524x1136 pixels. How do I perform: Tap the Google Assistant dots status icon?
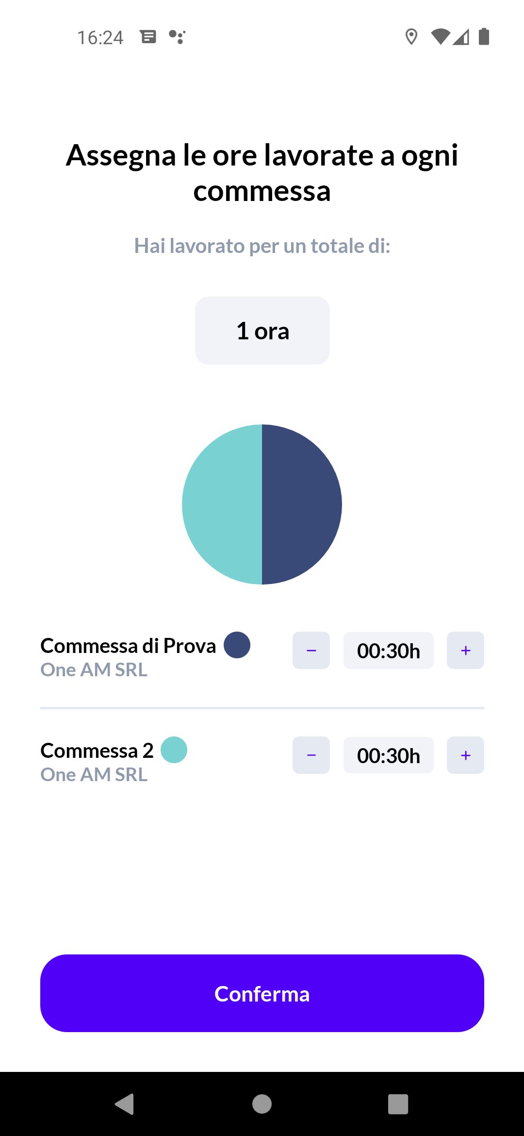[x=177, y=37]
